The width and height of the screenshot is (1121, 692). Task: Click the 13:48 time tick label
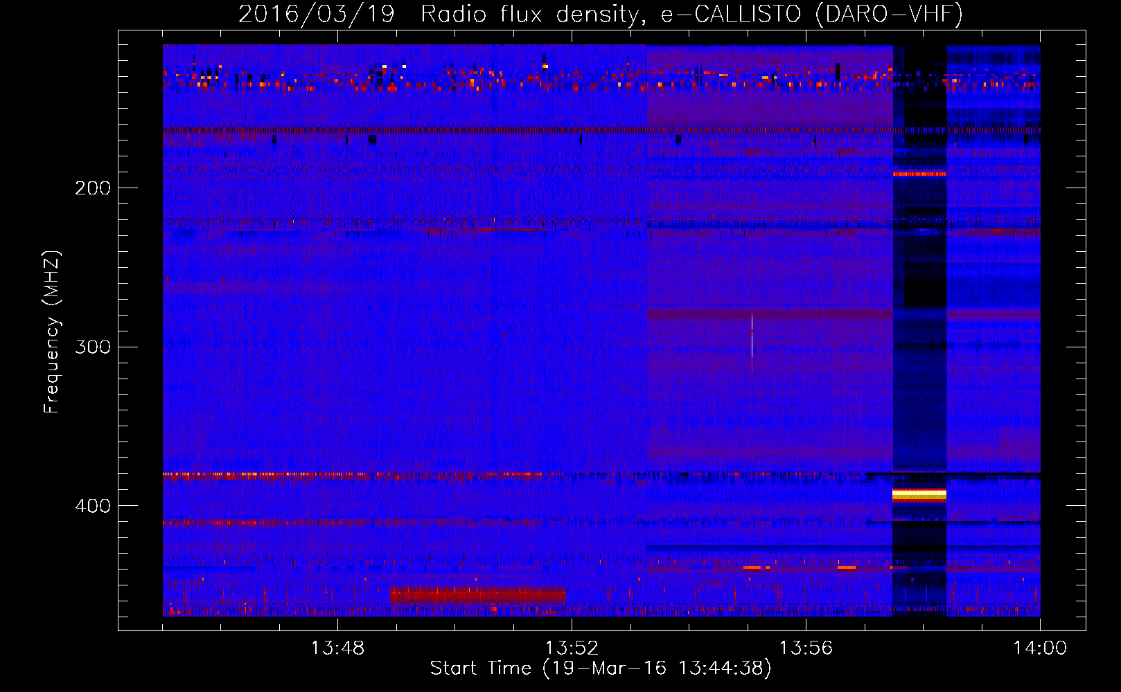tap(337, 648)
